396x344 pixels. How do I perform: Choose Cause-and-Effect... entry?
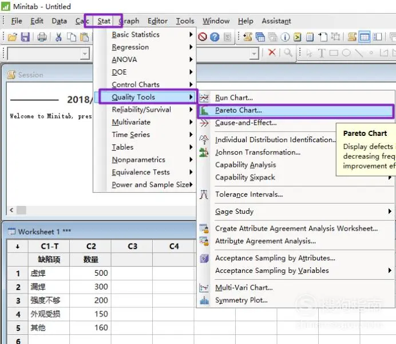point(245,123)
